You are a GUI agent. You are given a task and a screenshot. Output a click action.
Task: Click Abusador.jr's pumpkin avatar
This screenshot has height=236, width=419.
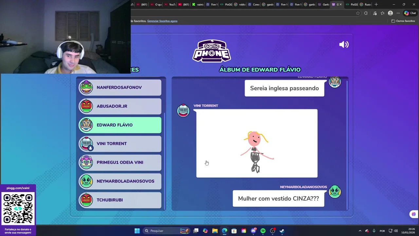point(86,106)
